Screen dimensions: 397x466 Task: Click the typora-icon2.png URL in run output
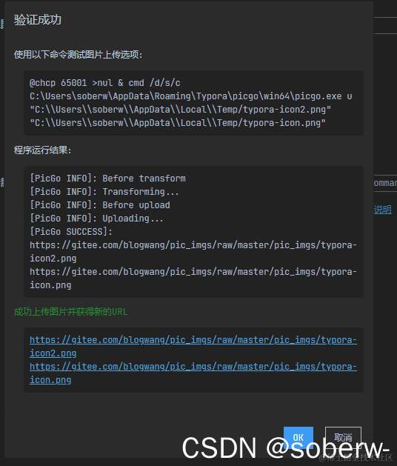pyautogui.click(x=193, y=252)
